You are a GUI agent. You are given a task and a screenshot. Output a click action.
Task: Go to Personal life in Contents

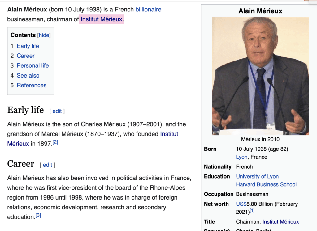33,65
